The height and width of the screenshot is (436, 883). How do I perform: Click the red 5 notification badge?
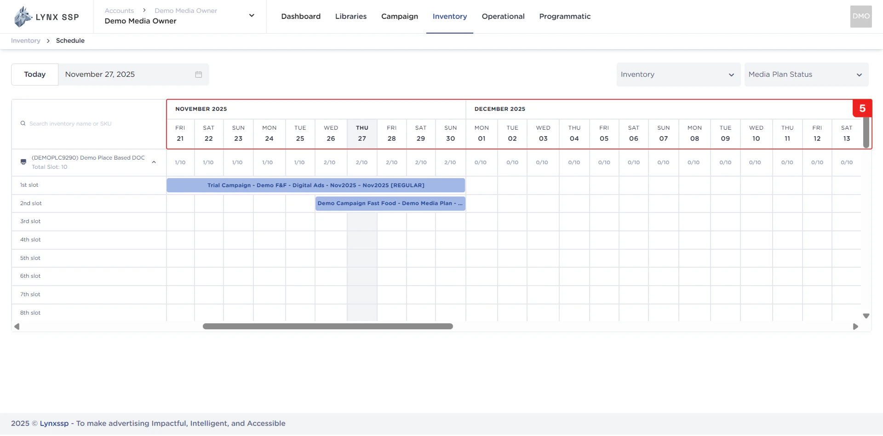click(863, 108)
